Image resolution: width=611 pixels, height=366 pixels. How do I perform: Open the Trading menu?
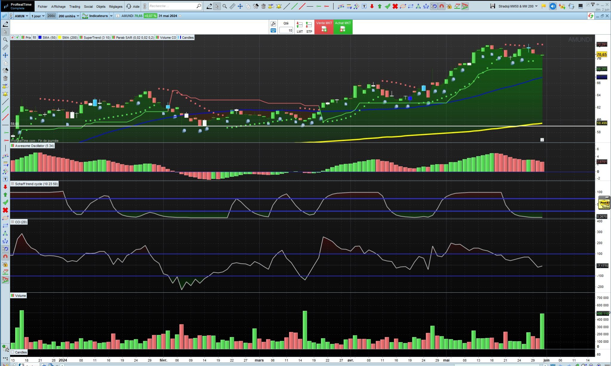click(75, 6)
